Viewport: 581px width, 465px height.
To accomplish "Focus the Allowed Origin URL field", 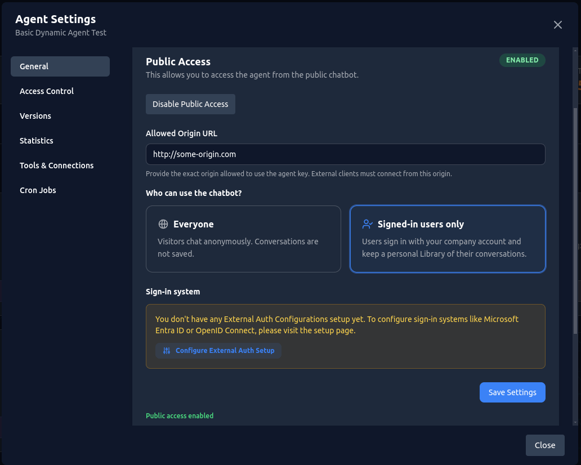I will (345, 154).
